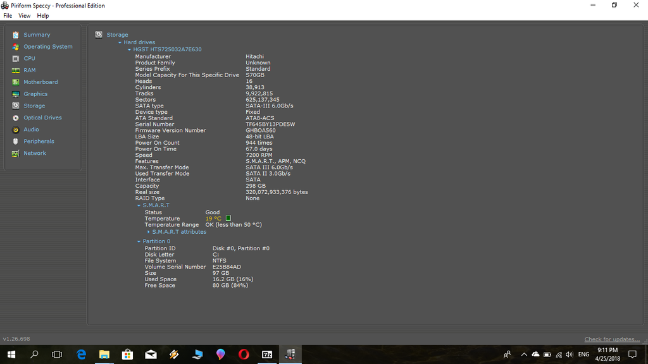Select the file system value 'NTFS'
The width and height of the screenshot is (648, 364).
220,261
